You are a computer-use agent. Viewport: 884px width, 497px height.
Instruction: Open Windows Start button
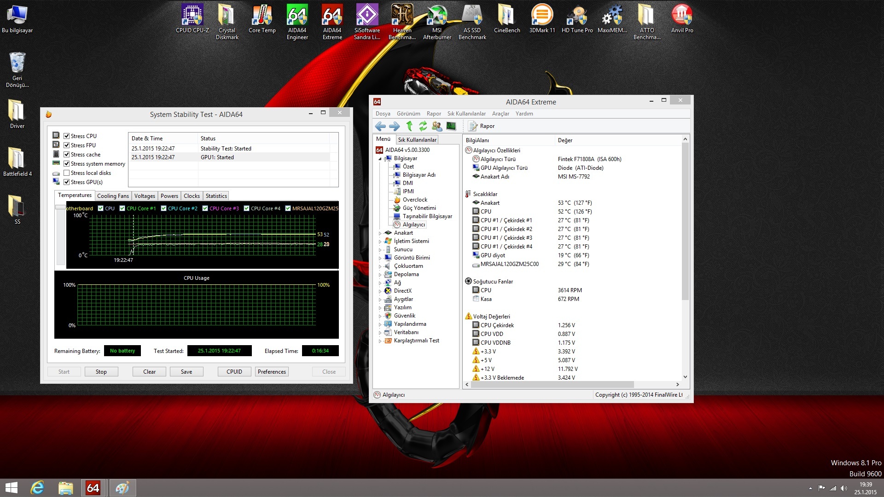pos(12,488)
